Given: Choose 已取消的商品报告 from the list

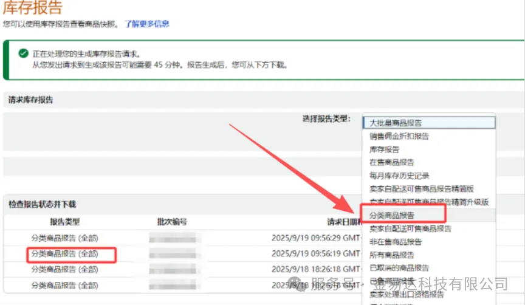Looking at the screenshot, I should pyautogui.click(x=399, y=268).
